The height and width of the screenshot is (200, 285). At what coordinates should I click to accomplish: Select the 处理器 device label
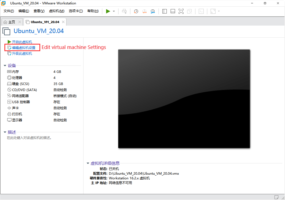(17, 78)
